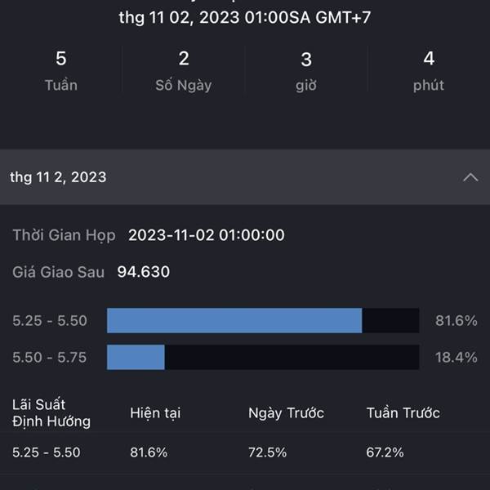This screenshot has width=490, height=490.
Task: Tap the meeting time 2023-11-02 01:00:00
Action: [x=207, y=235]
